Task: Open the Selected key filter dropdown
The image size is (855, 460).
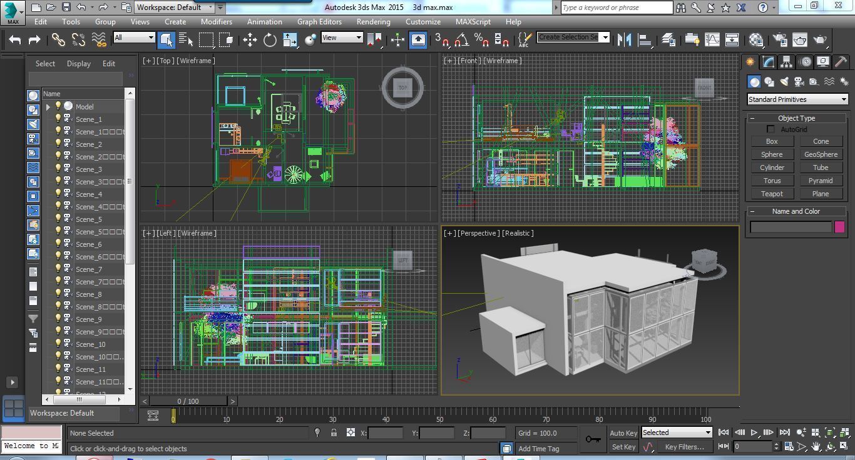Action: click(x=677, y=432)
